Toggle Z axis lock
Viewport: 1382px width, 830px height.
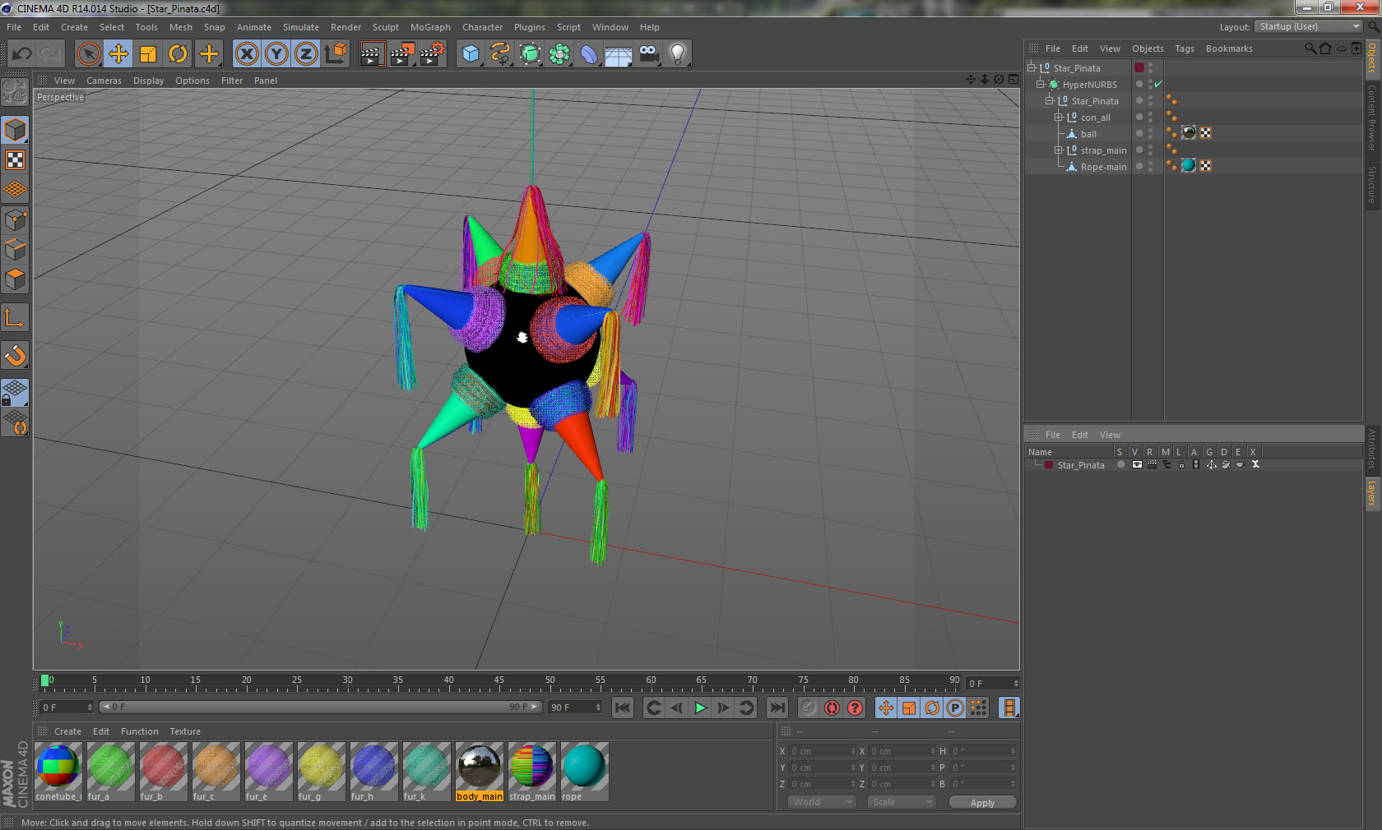pos(306,54)
